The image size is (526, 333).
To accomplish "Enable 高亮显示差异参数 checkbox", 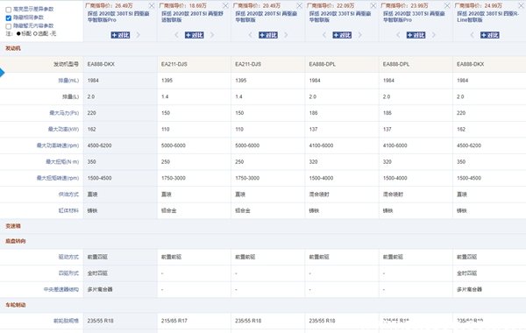I will point(9,10).
